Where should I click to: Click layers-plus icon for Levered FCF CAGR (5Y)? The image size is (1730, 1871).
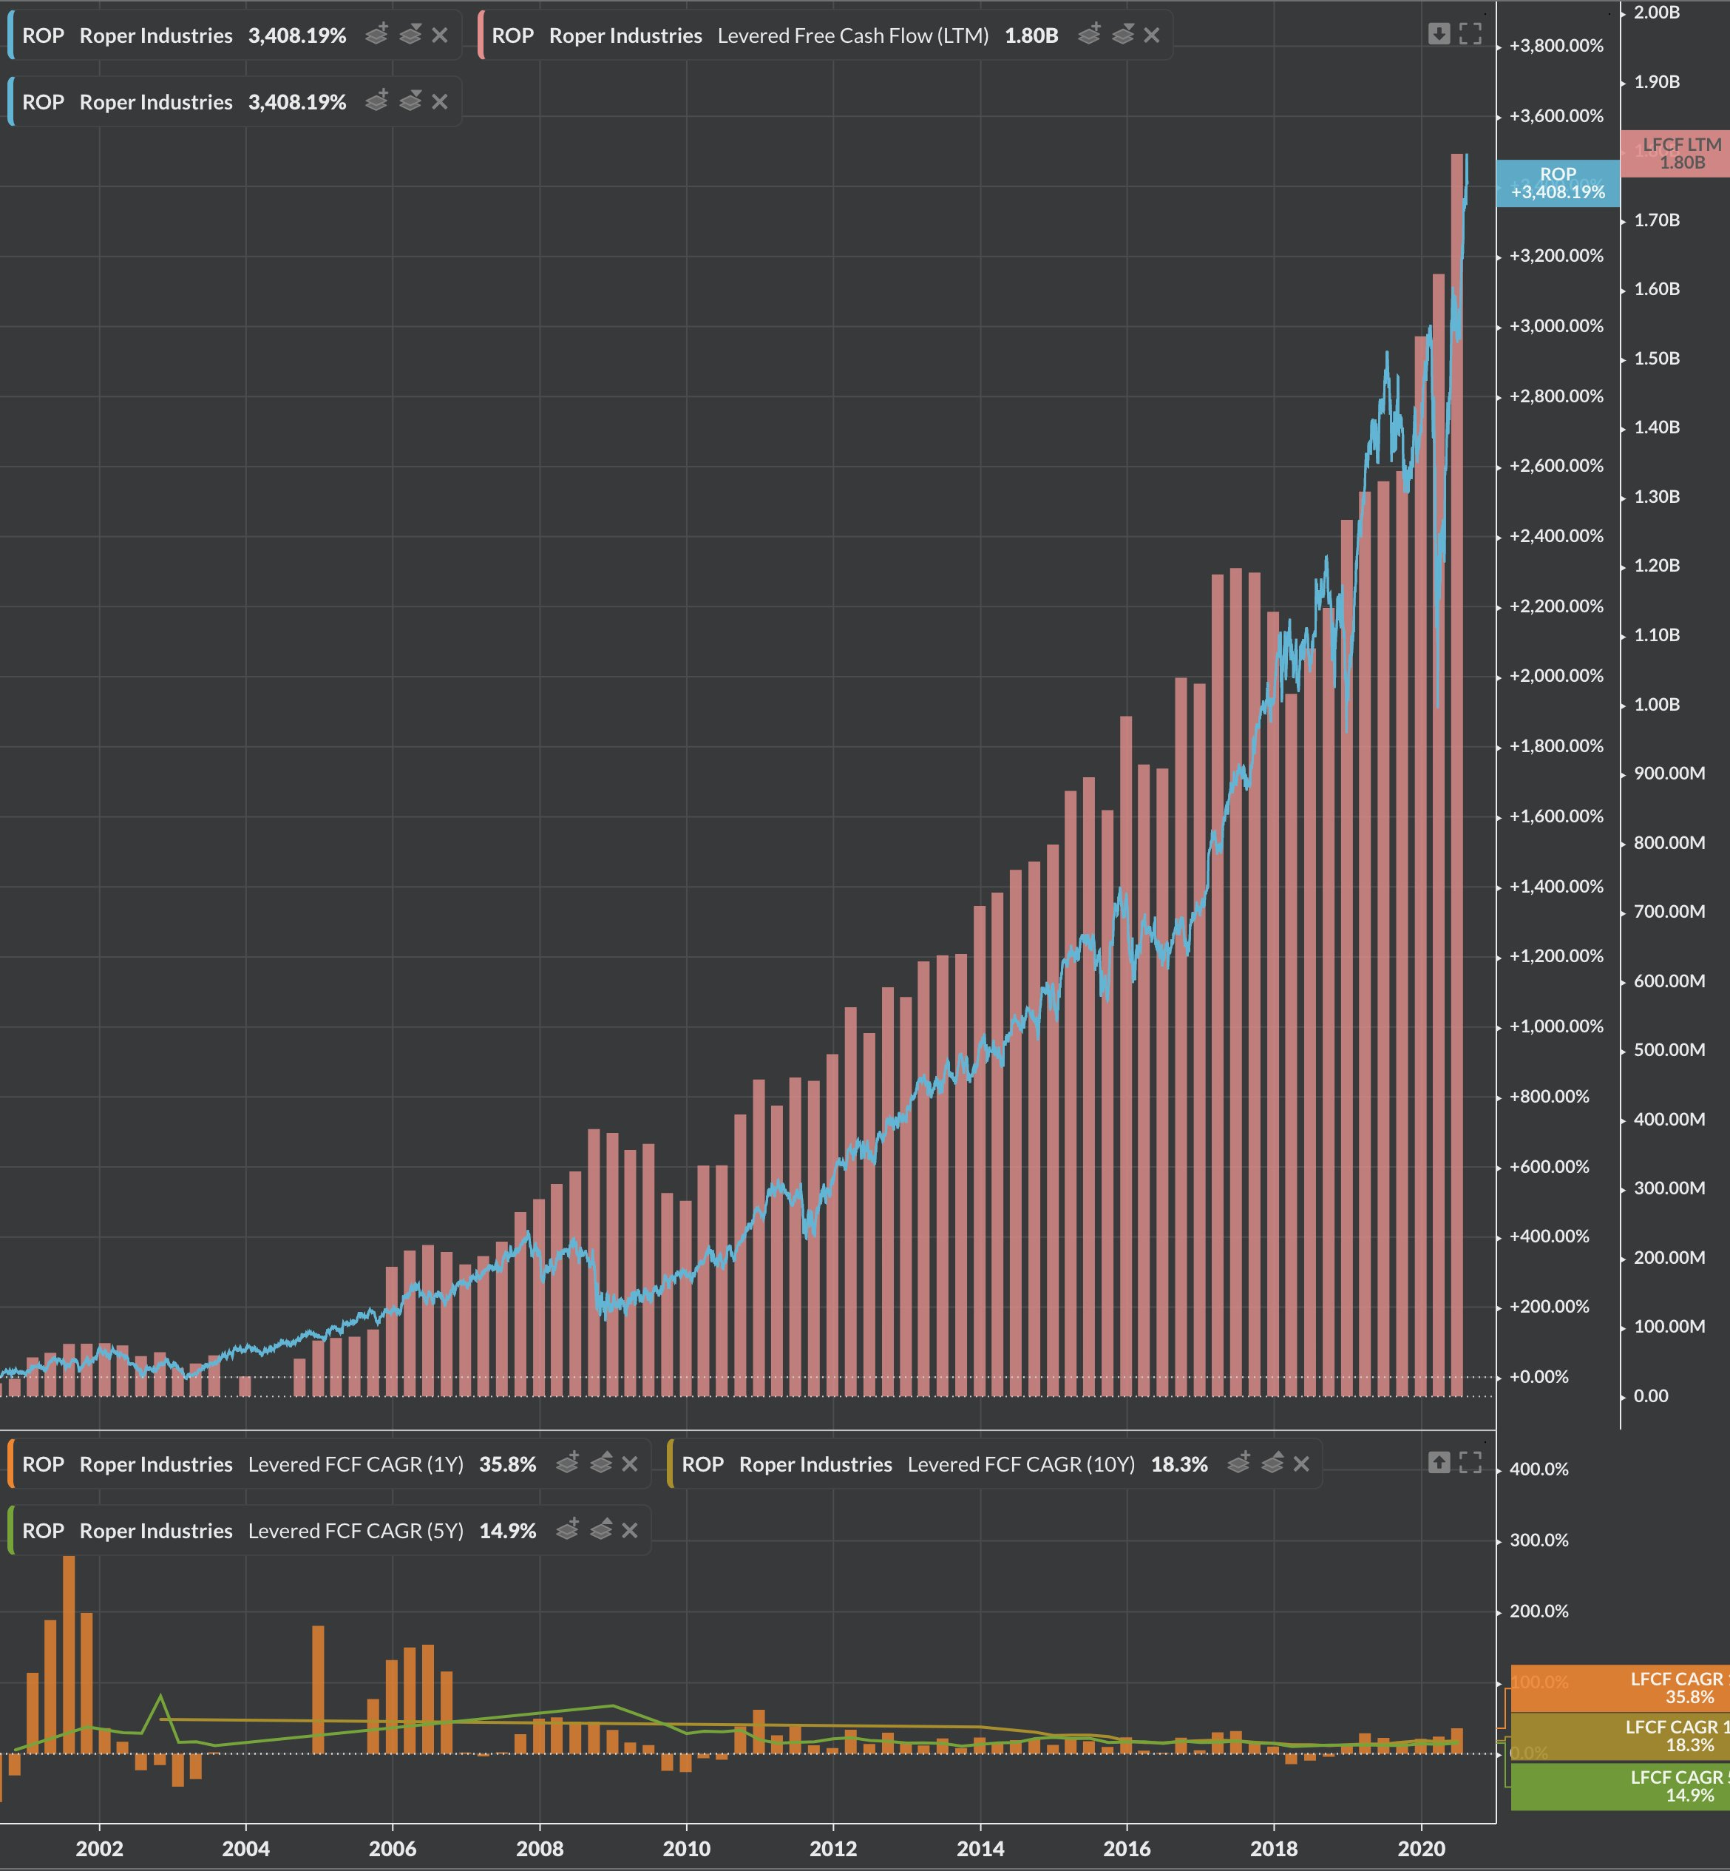coord(567,1529)
